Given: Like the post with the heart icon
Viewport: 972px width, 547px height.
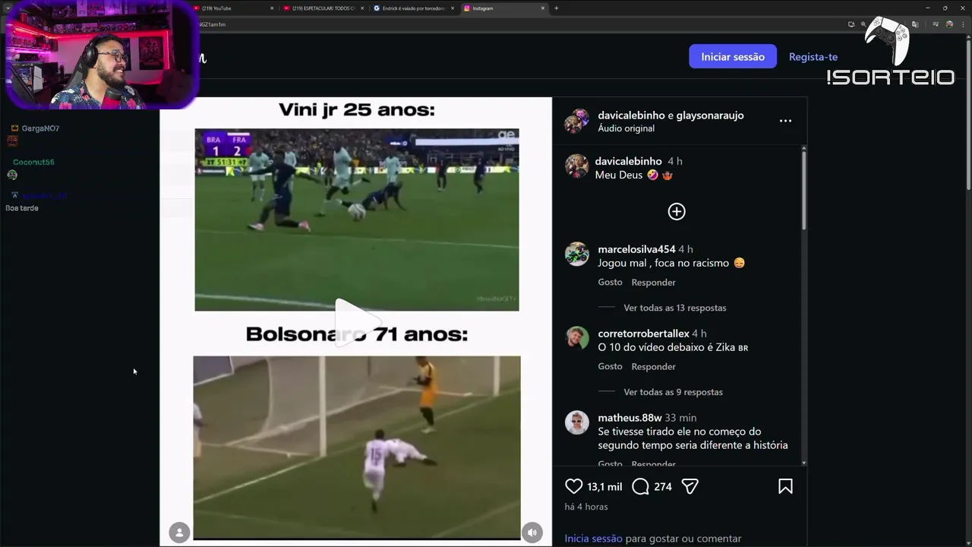Looking at the screenshot, I should click(x=573, y=486).
